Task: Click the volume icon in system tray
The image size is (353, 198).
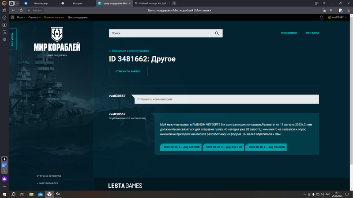Action: (x=322, y=194)
